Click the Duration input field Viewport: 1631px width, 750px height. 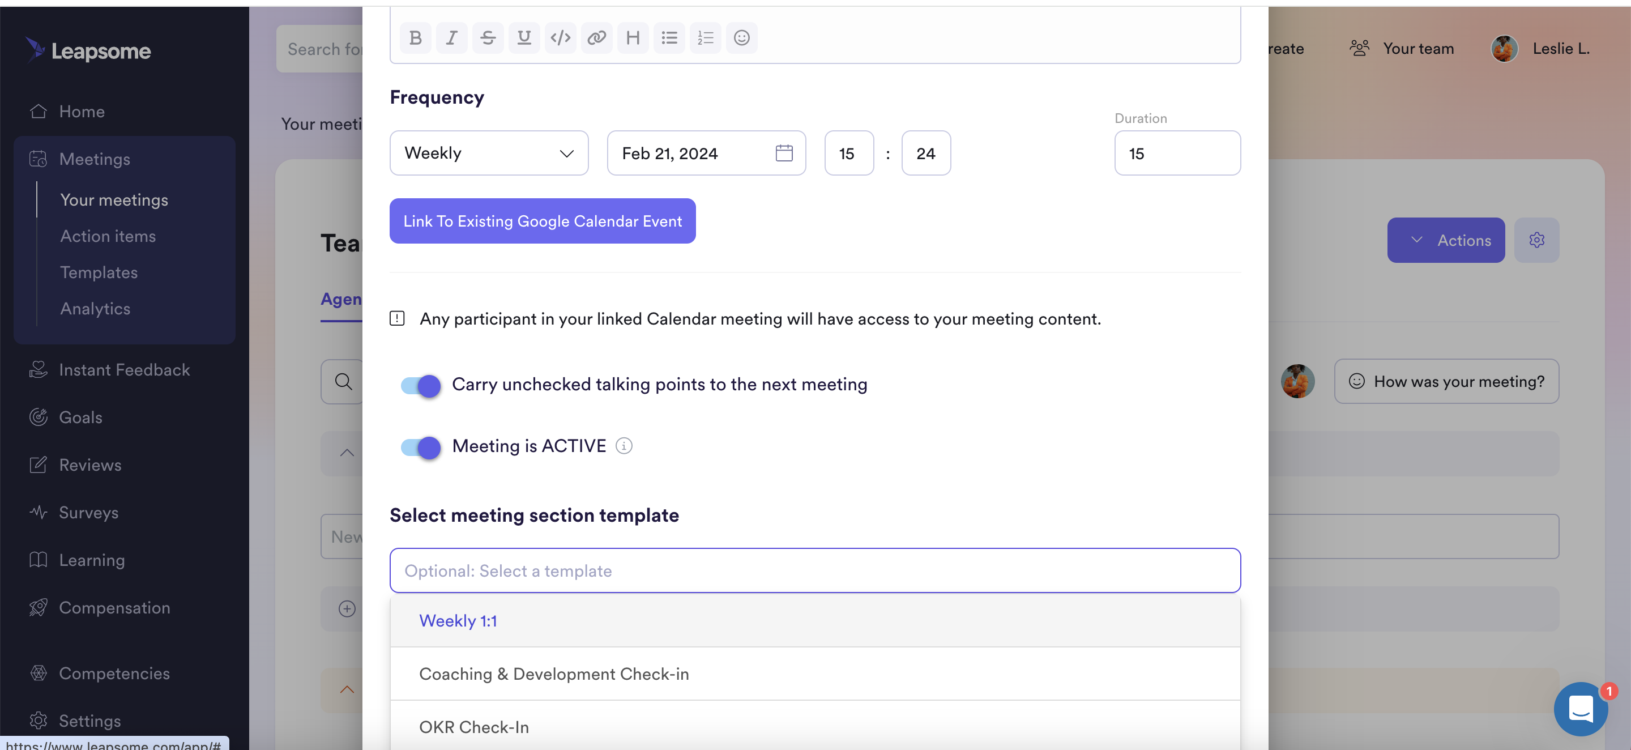pyautogui.click(x=1177, y=154)
